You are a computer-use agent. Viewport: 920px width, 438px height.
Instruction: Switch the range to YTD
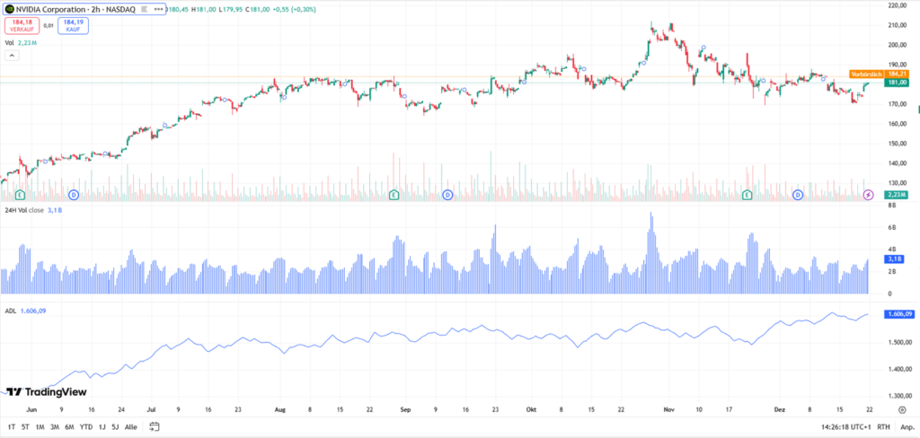tap(86, 427)
